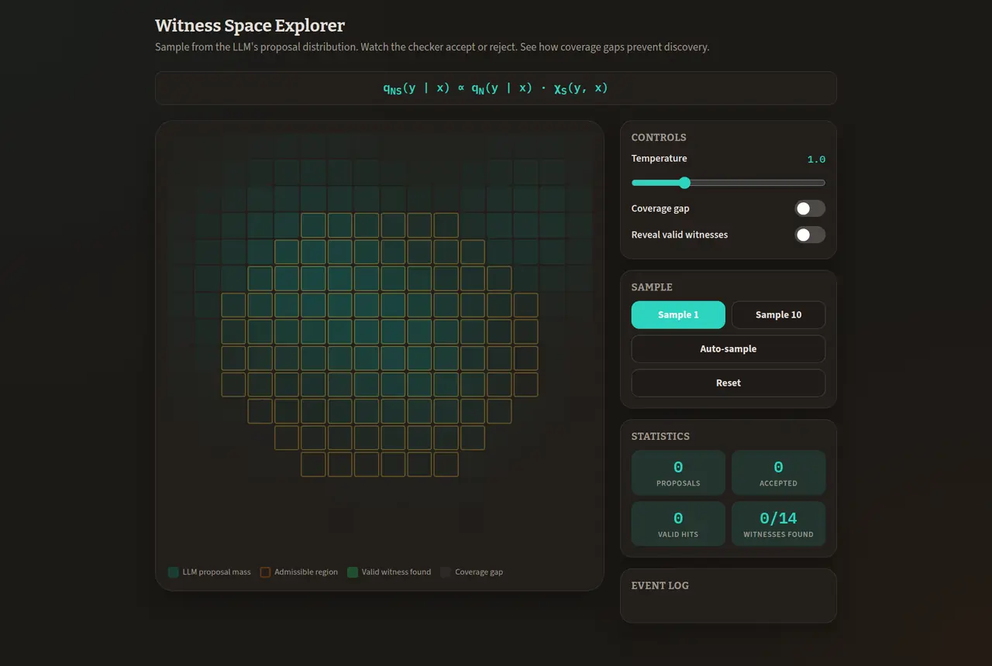Click the Witness Space Explorer title
Image resolution: width=992 pixels, height=666 pixels.
coord(250,26)
